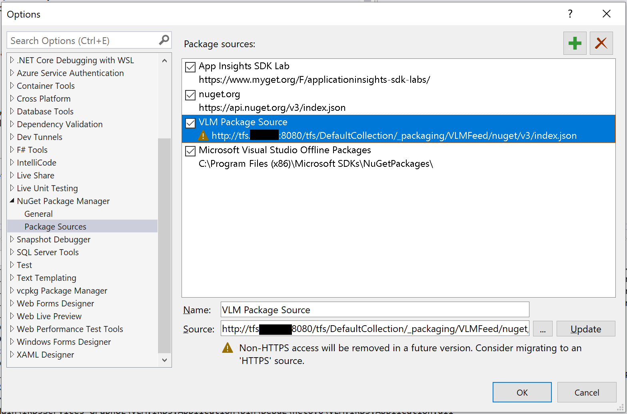Select Dev Tunnels options category

click(40, 137)
